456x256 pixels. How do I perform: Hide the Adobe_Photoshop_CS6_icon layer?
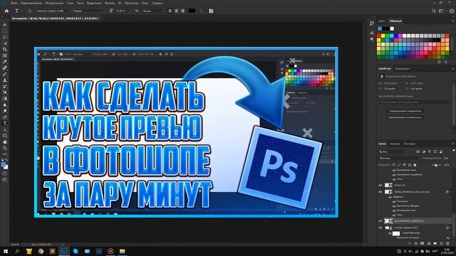coord(380,192)
